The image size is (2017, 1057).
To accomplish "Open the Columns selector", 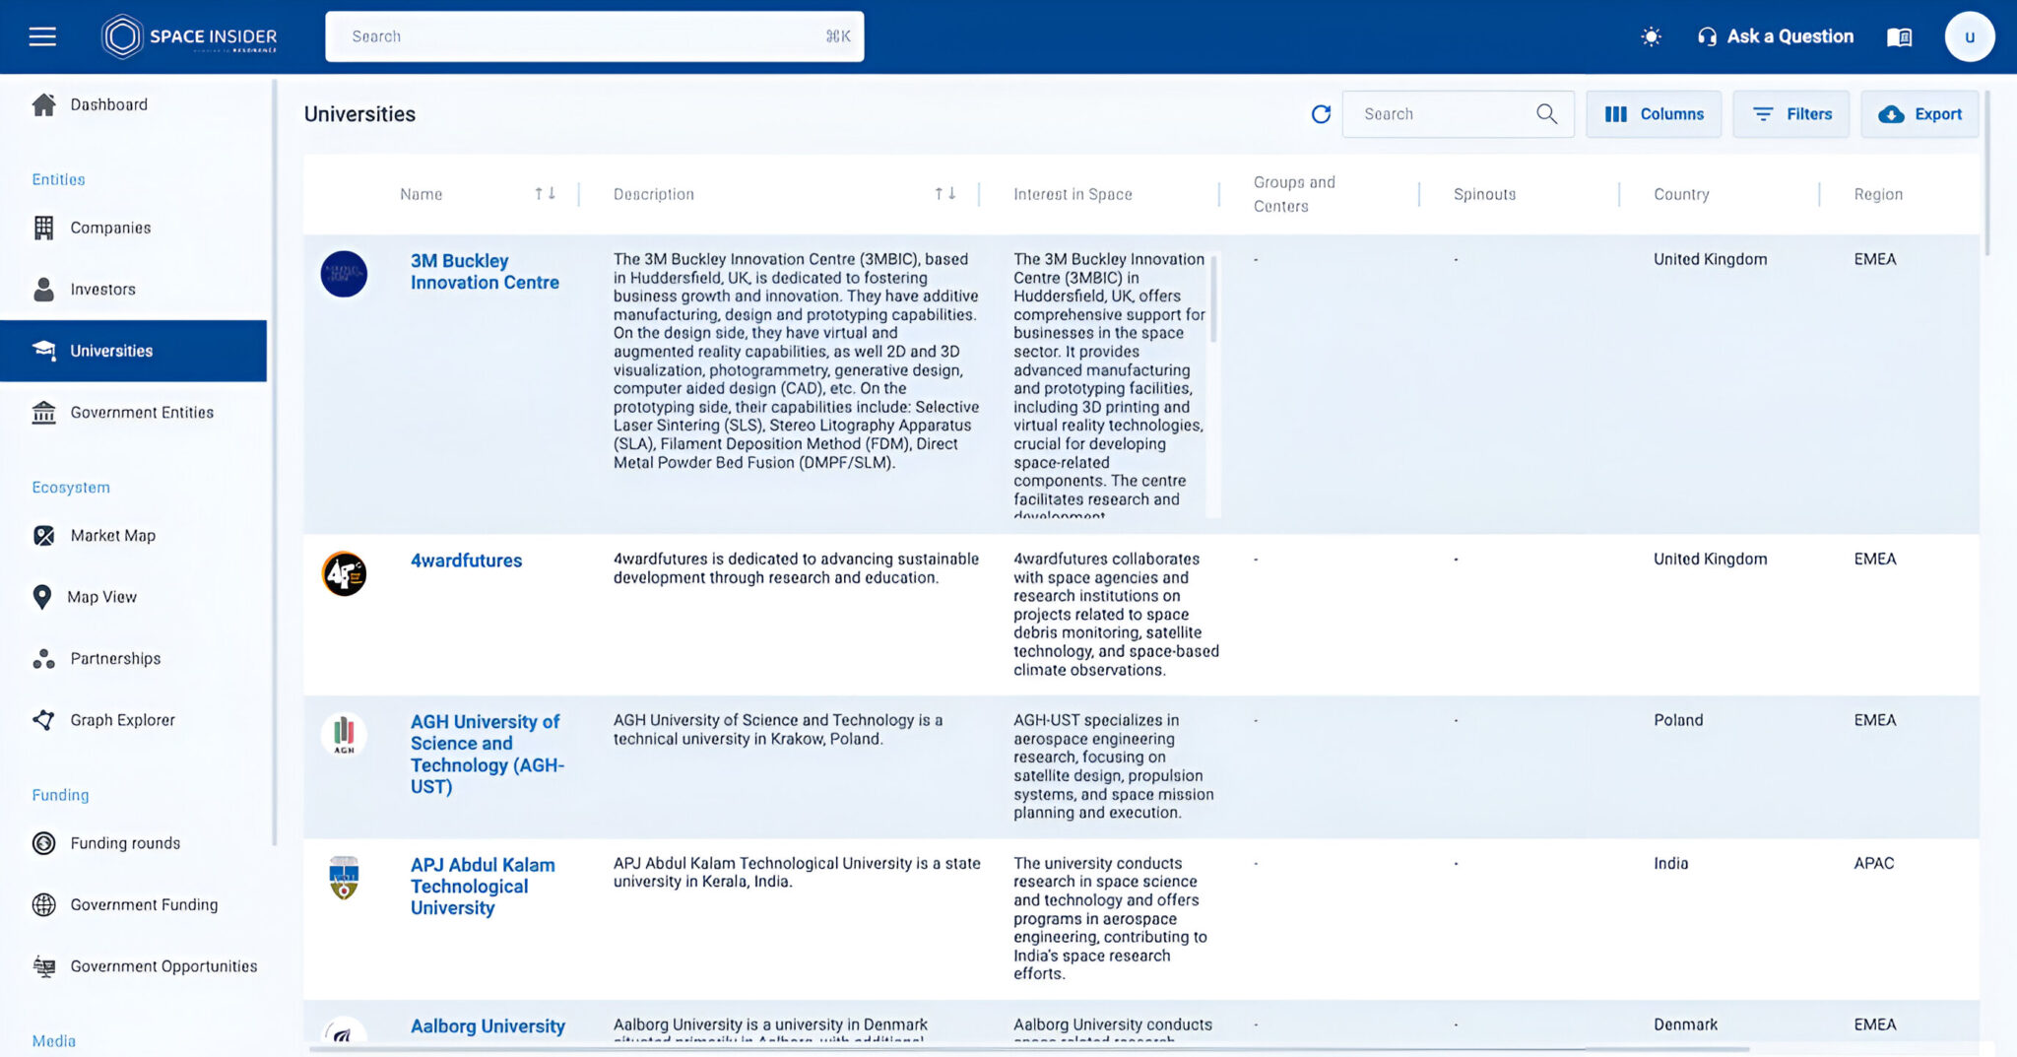I will pyautogui.click(x=1654, y=114).
